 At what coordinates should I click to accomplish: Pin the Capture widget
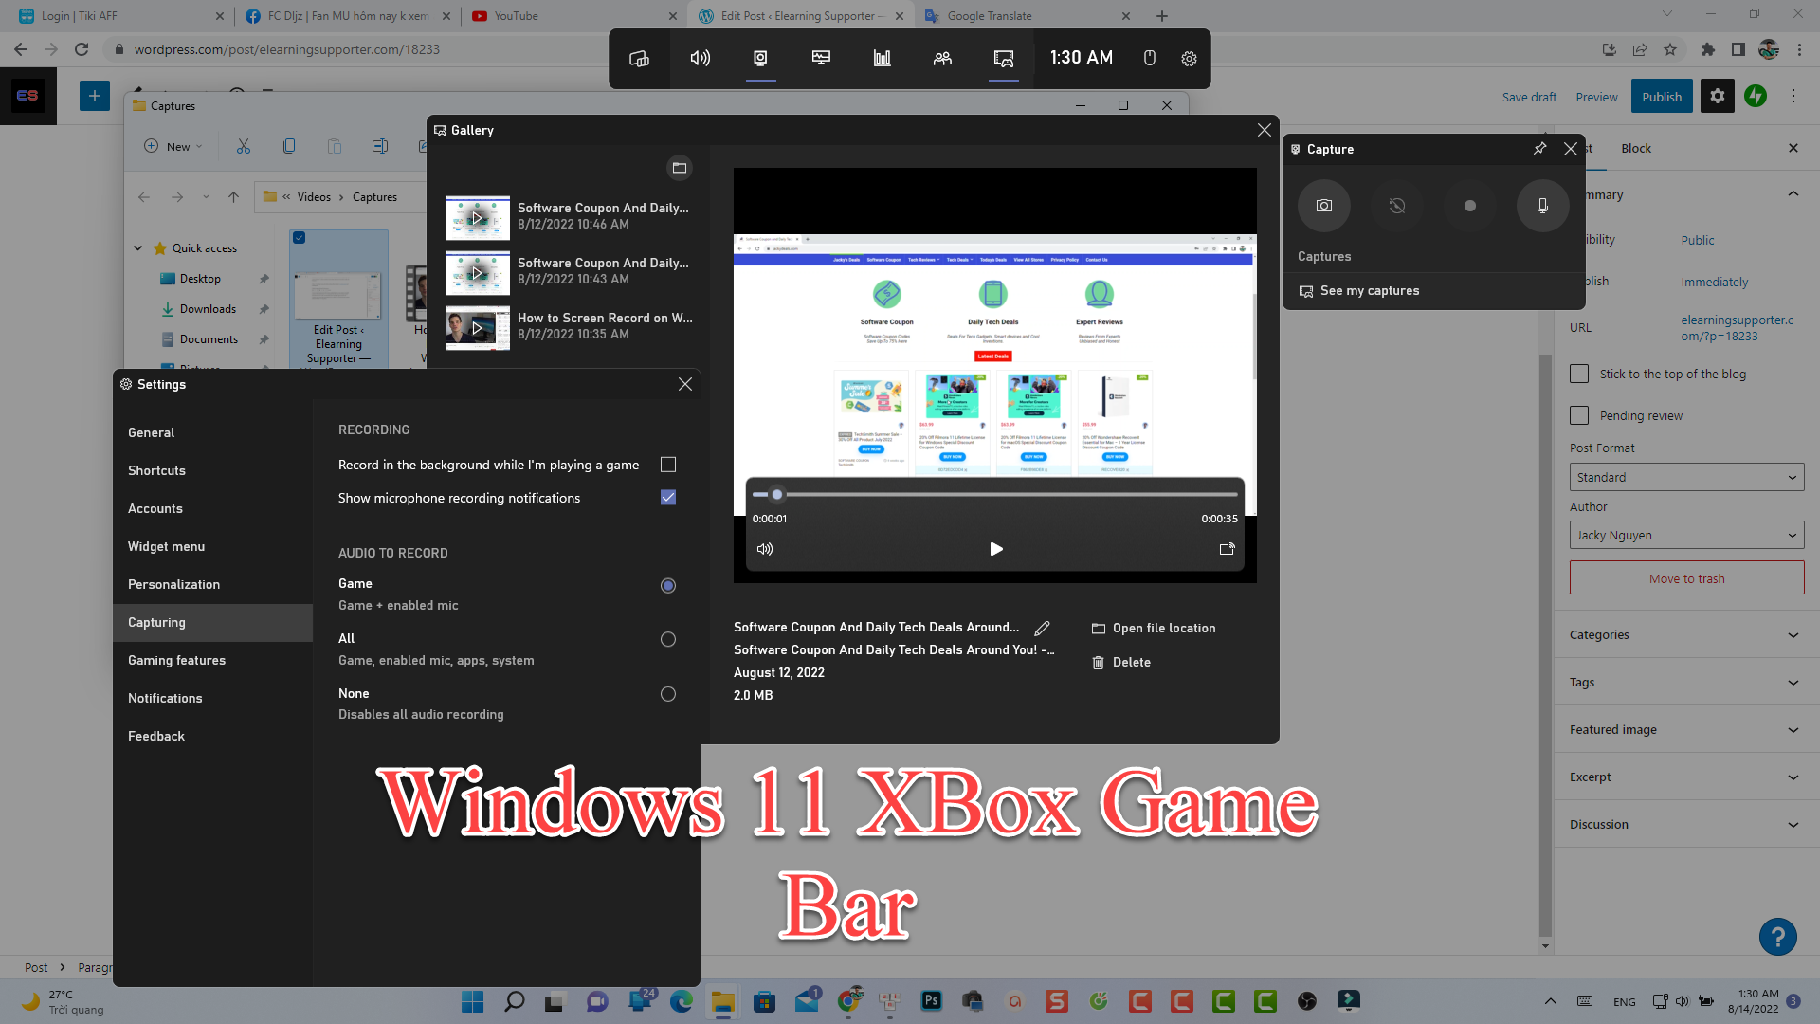(x=1538, y=149)
